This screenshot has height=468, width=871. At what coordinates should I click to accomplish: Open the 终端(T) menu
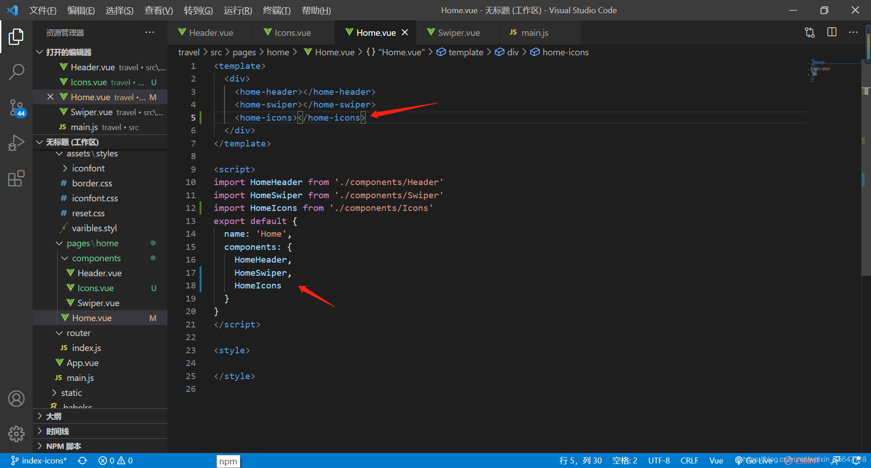coord(277,10)
